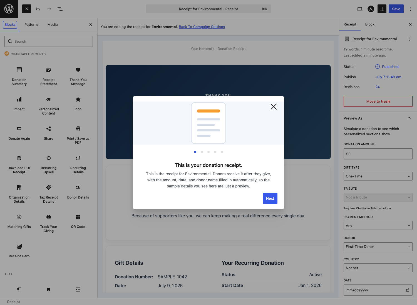Insert the Recurring Details block
This screenshot has width=417, height=305.
coord(78,164)
